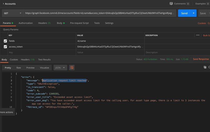Open the request Body tab
The width and height of the screenshot is (210, 132).
click(x=61, y=23)
